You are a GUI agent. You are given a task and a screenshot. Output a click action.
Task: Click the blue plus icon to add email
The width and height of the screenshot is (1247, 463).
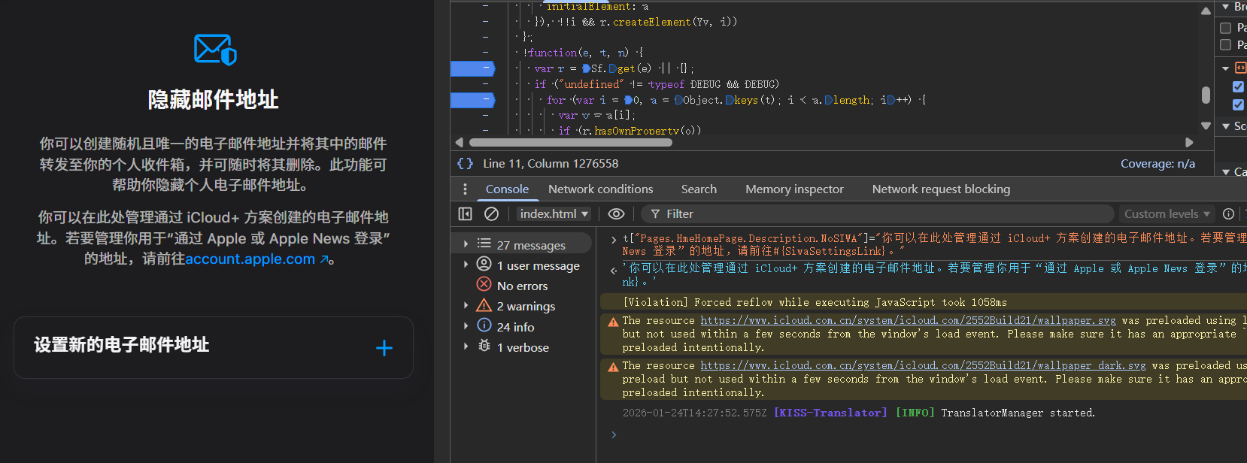(x=384, y=348)
